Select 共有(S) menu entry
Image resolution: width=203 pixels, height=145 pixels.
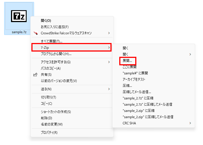click(x=72, y=75)
